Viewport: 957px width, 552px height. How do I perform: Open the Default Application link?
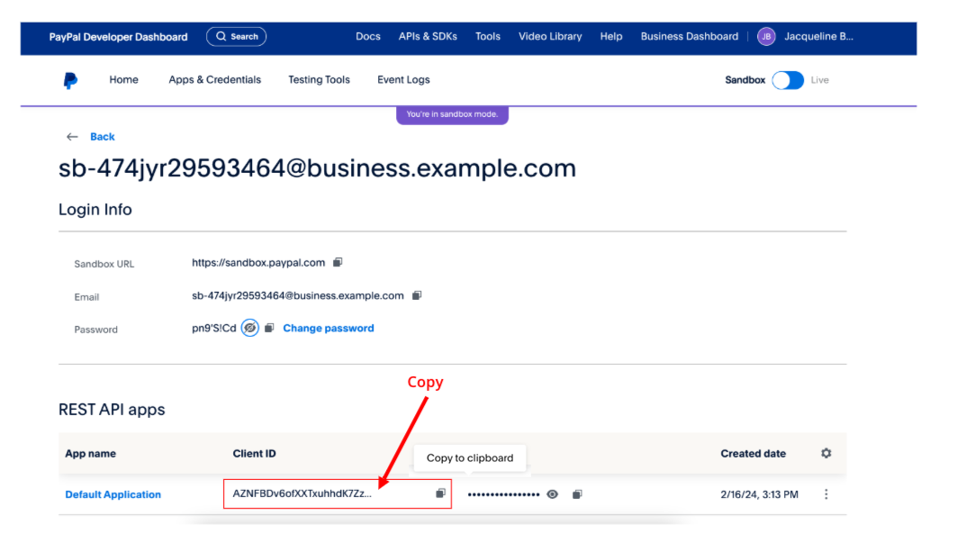pos(113,494)
